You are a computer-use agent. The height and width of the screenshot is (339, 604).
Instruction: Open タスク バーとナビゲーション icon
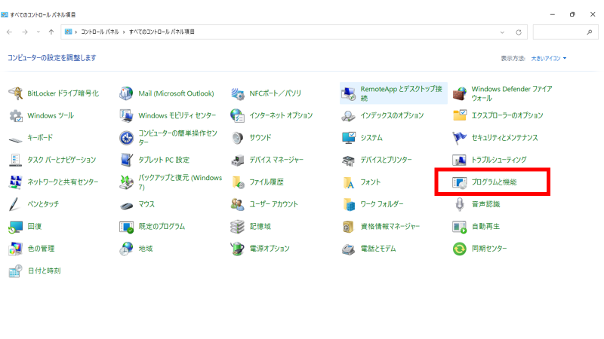point(15,160)
